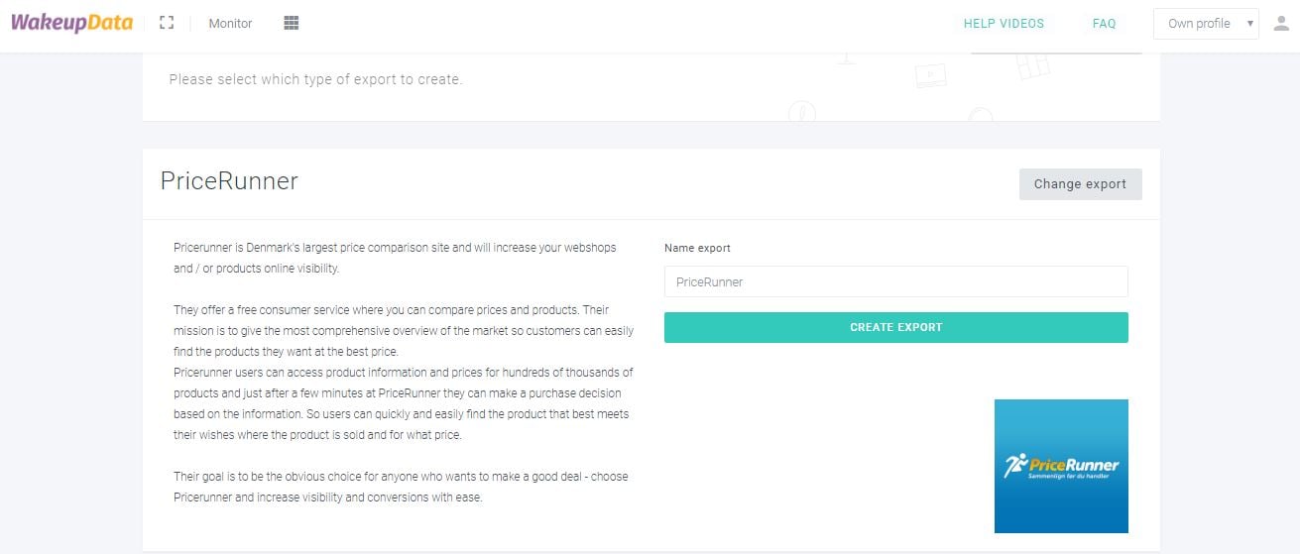The height and width of the screenshot is (554, 1300).
Task: Toggle fullscreen mode icon
Action: coord(167,23)
